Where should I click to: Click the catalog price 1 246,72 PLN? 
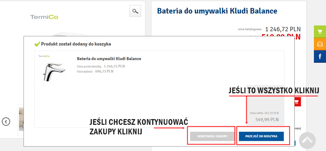click(x=283, y=29)
